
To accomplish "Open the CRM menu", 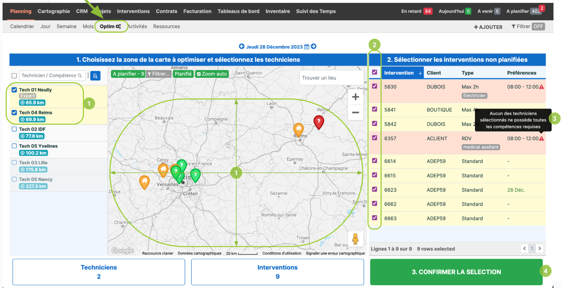I will pos(82,11).
